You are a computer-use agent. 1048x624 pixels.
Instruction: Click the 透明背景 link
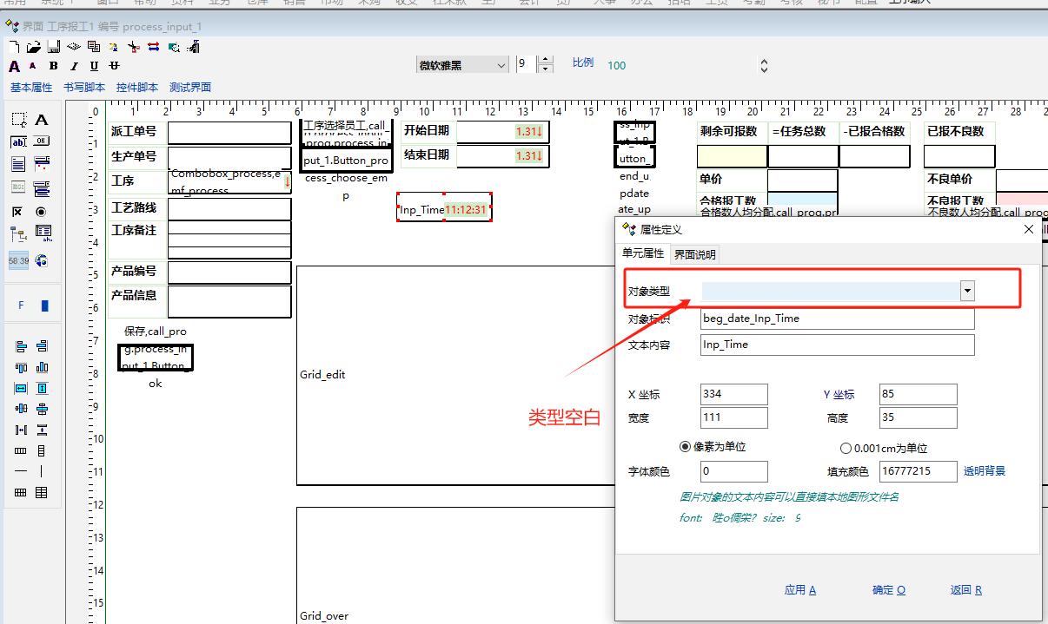point(984,471)
